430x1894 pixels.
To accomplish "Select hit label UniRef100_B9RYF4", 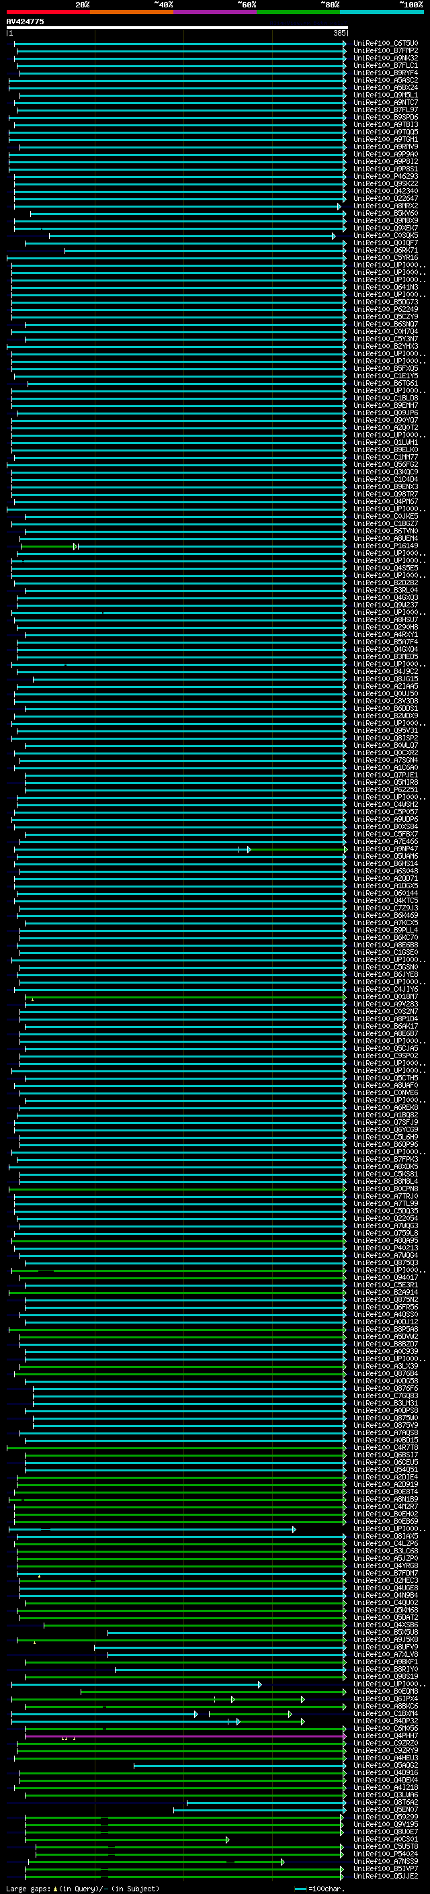I will tap(386, 73).
